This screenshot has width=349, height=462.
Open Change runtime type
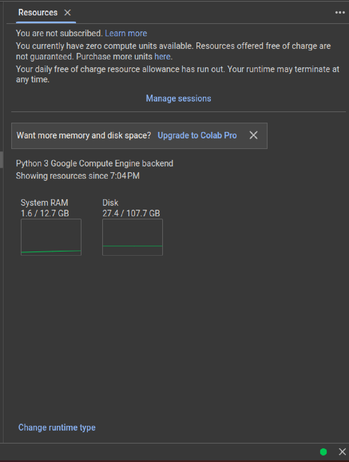click(57, 427)
